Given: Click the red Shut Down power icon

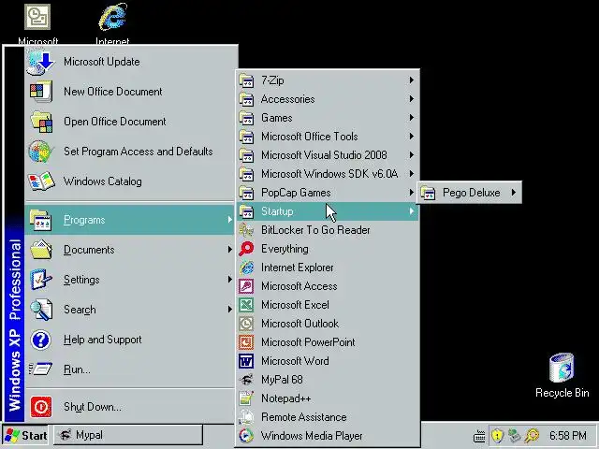Looking at the screenshot, I should (41, 407).
